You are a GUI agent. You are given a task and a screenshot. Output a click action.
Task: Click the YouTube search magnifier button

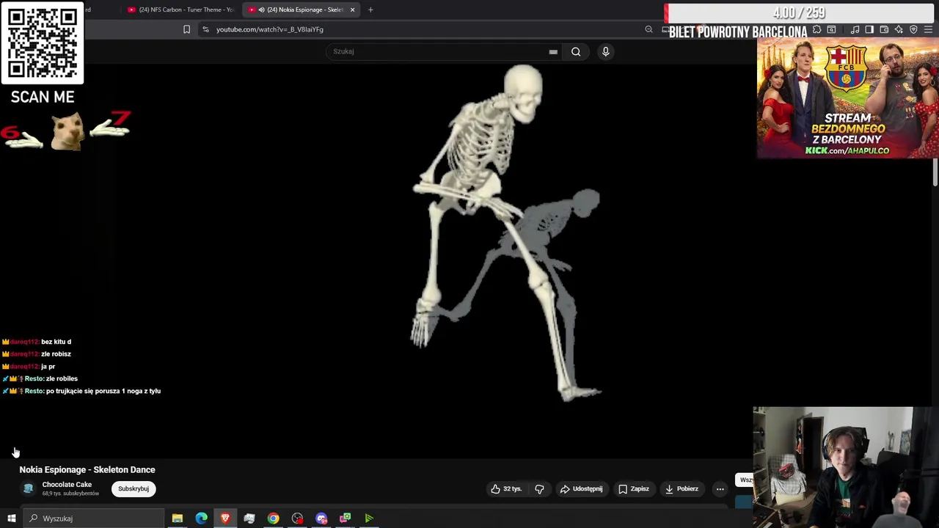(x=576, y=51)
